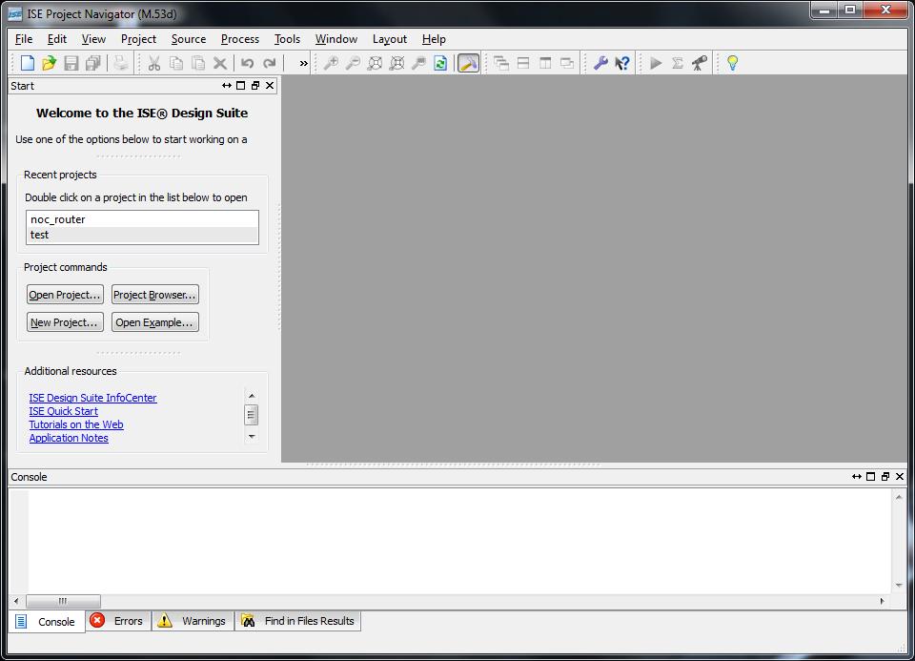Click the Additional resources list scrollbar handle
This screenshot has height=661, width=915.
pyautogui.click(x=252, y=415)
